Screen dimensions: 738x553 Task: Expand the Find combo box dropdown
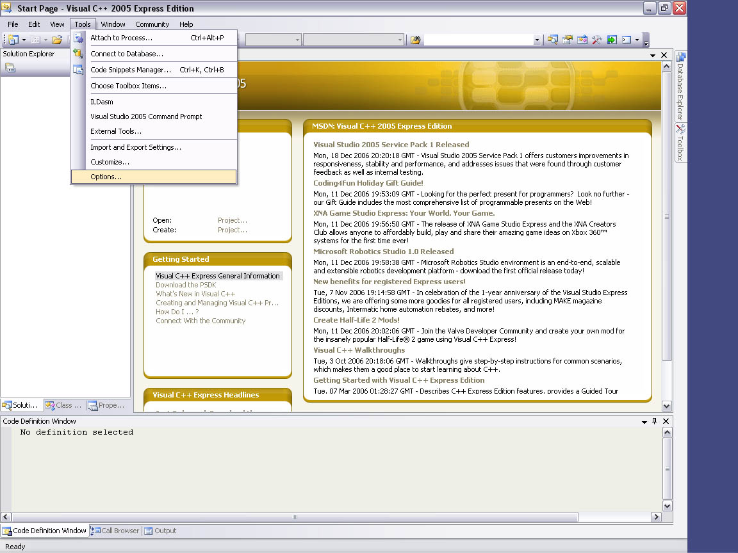point(537,40)
